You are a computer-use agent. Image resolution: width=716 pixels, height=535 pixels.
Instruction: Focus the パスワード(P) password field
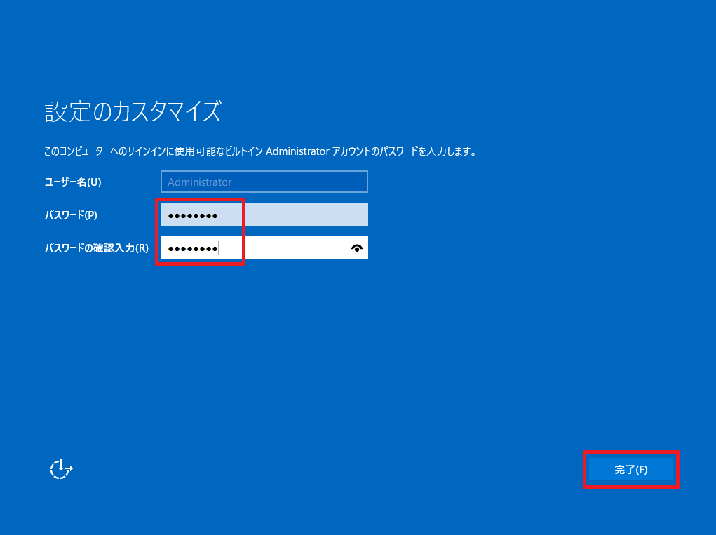point(264,215)
